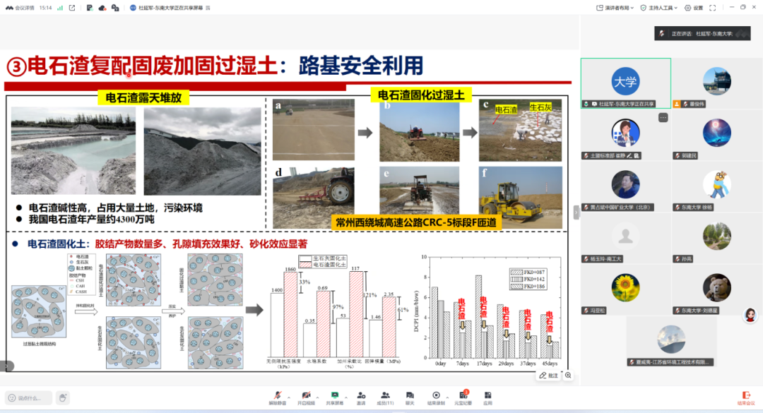Click the translation/subtitle icon in top bar

point(115,8)
